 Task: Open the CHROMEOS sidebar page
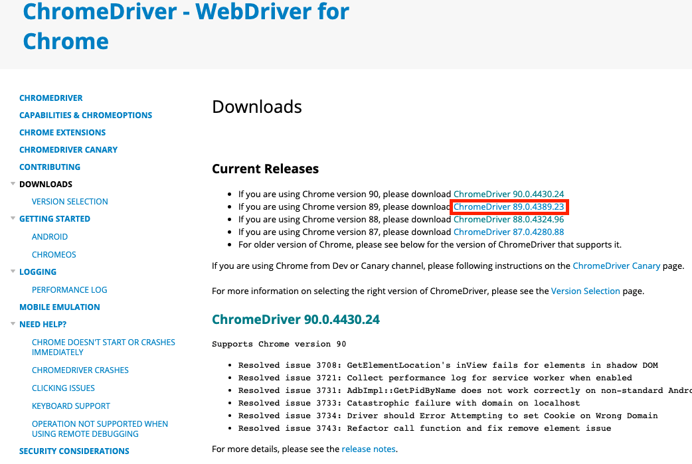(54, 254)
